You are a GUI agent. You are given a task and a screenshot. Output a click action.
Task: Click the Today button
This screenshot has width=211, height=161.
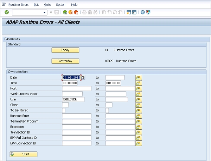(65, 50)
